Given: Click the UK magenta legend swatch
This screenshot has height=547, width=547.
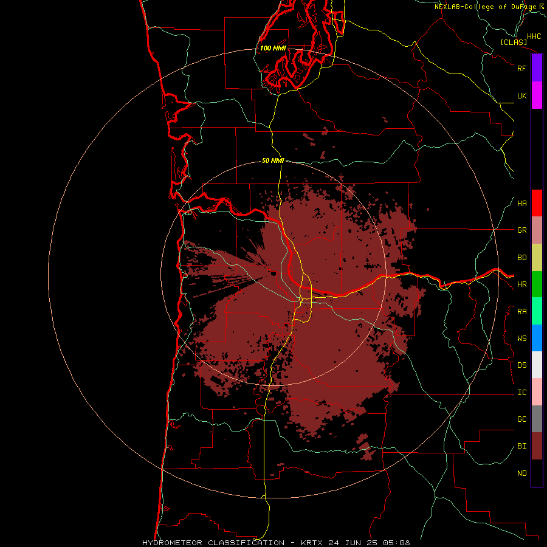Looking at the screenshot, I should [537, 95].
